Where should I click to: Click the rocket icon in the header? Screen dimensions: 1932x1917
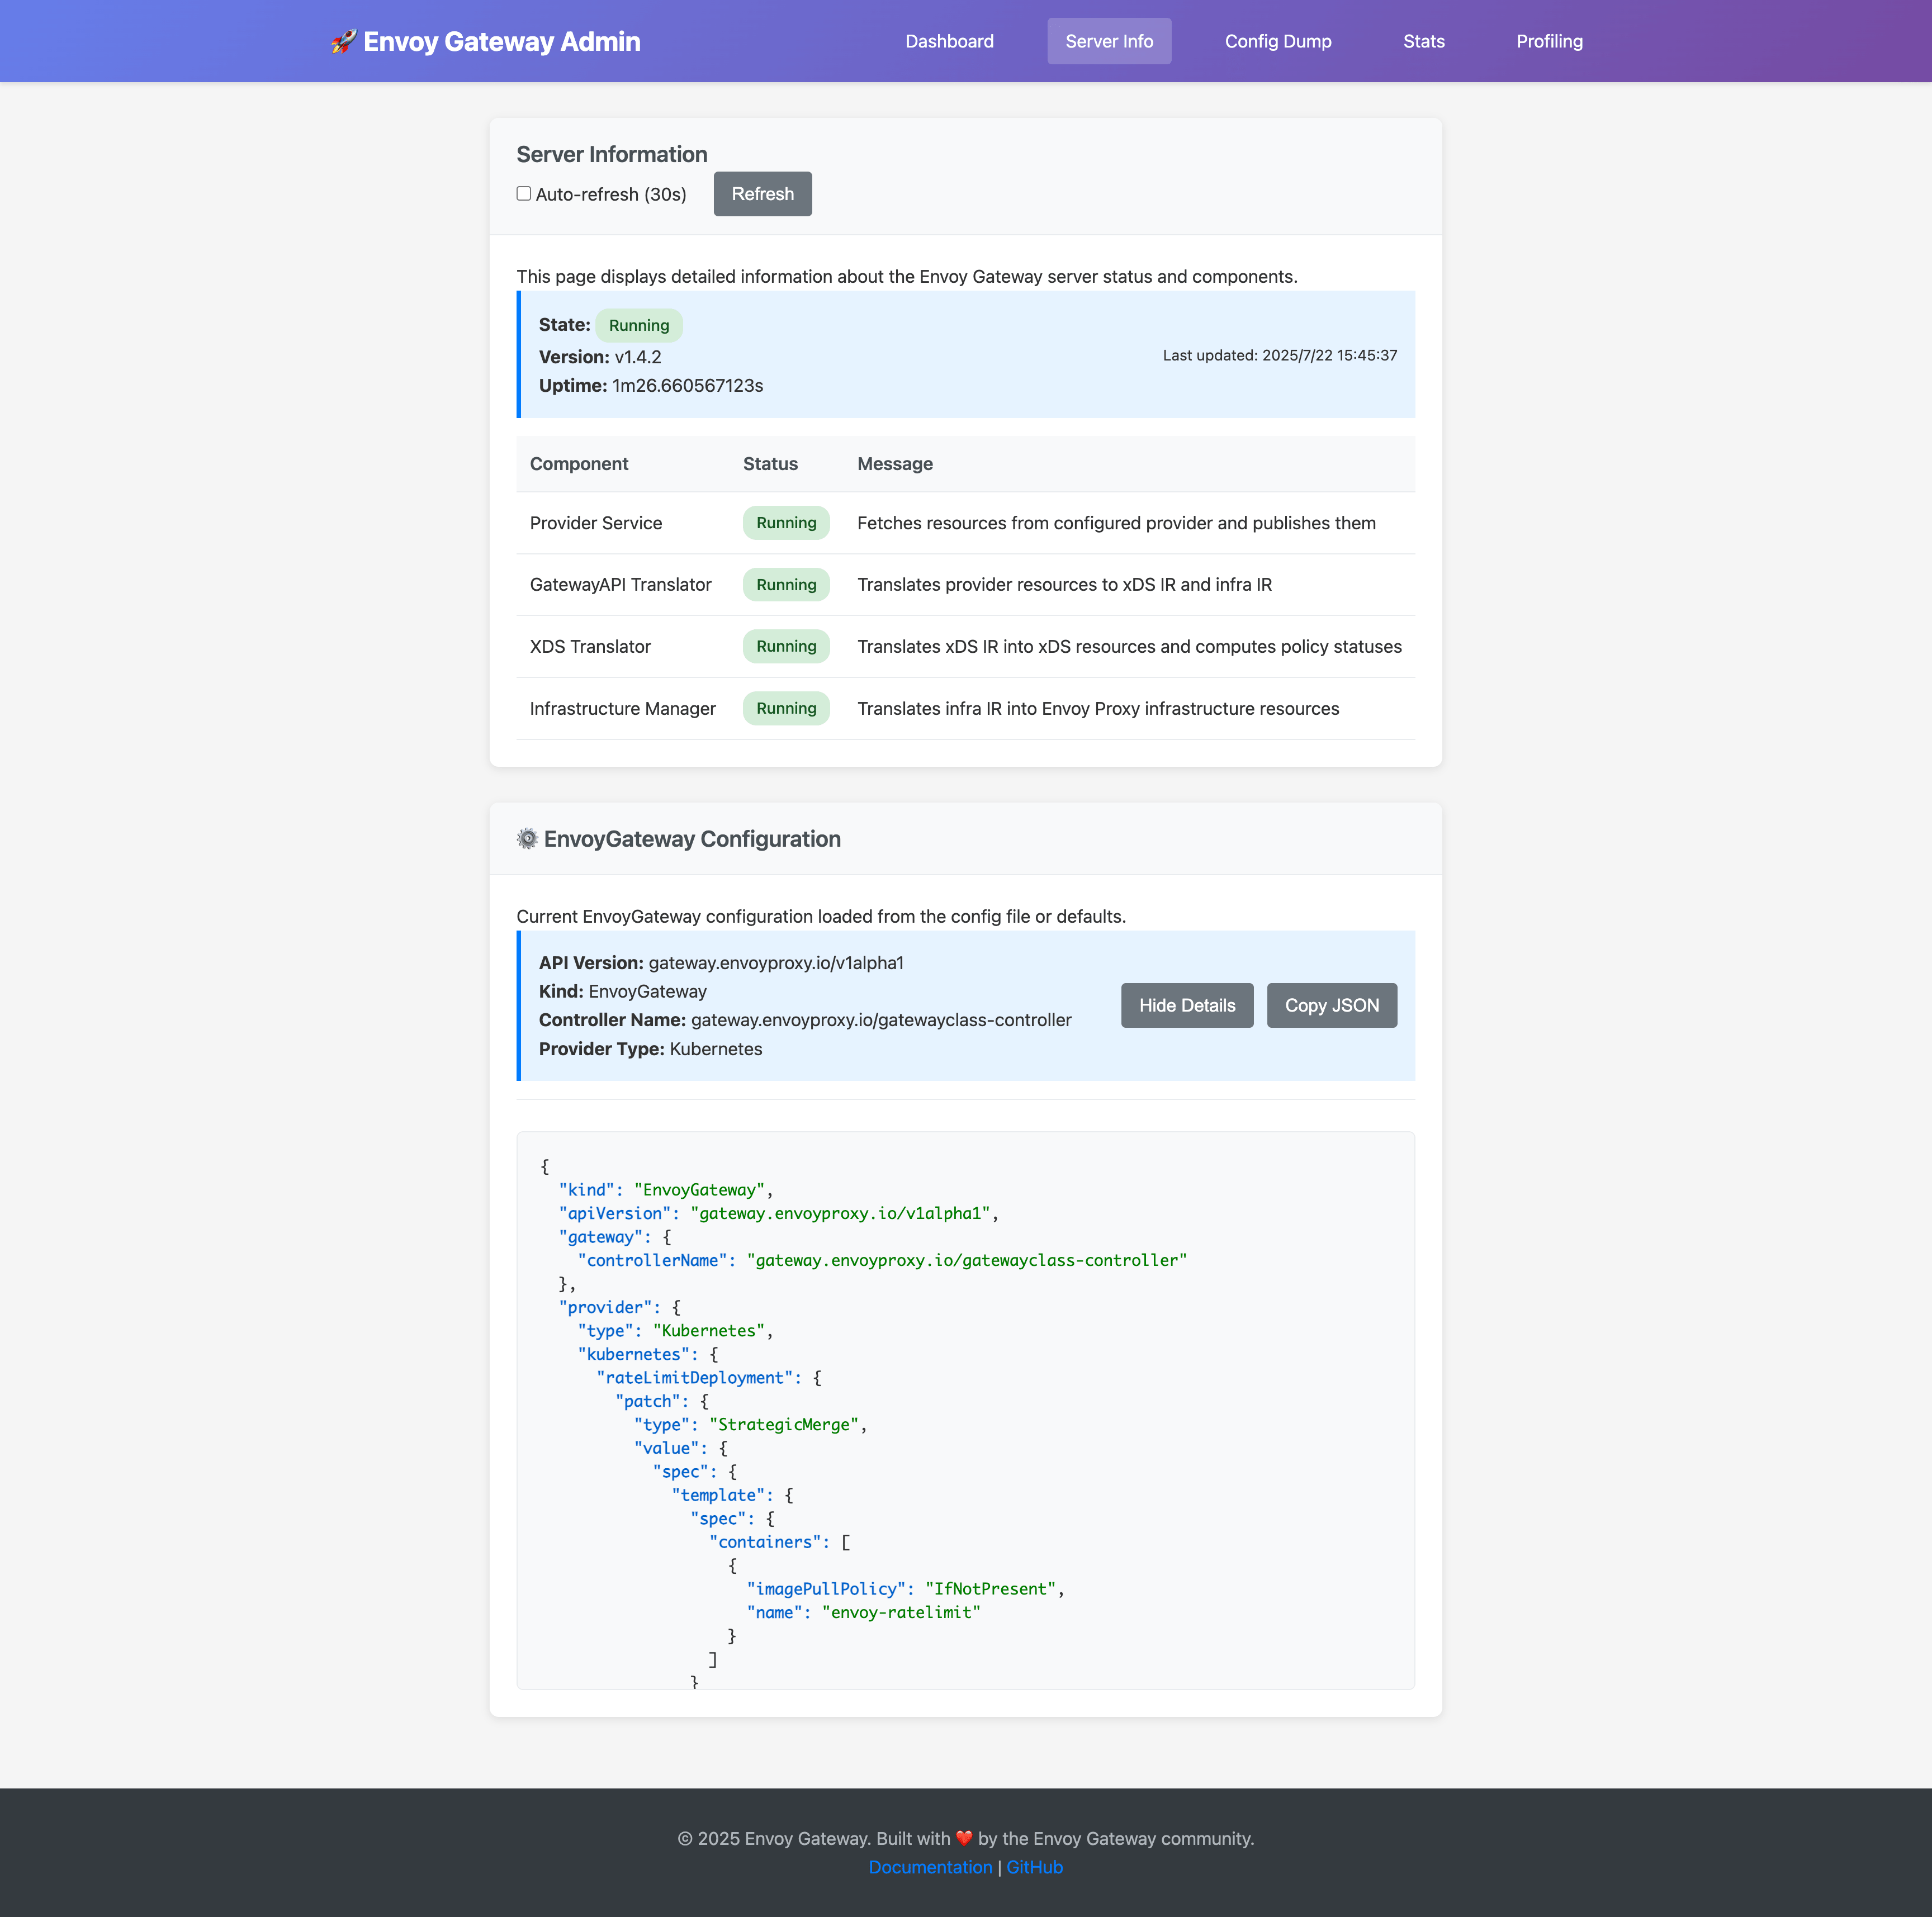[x=343, y=41]
